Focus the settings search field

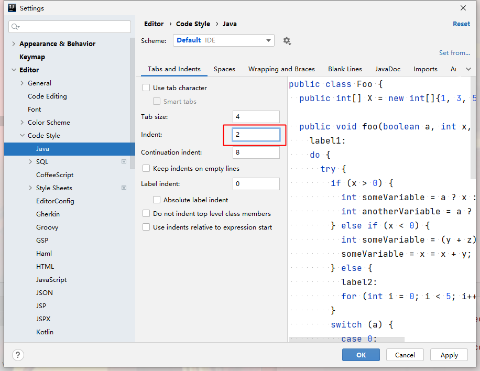tap(70, 27)
